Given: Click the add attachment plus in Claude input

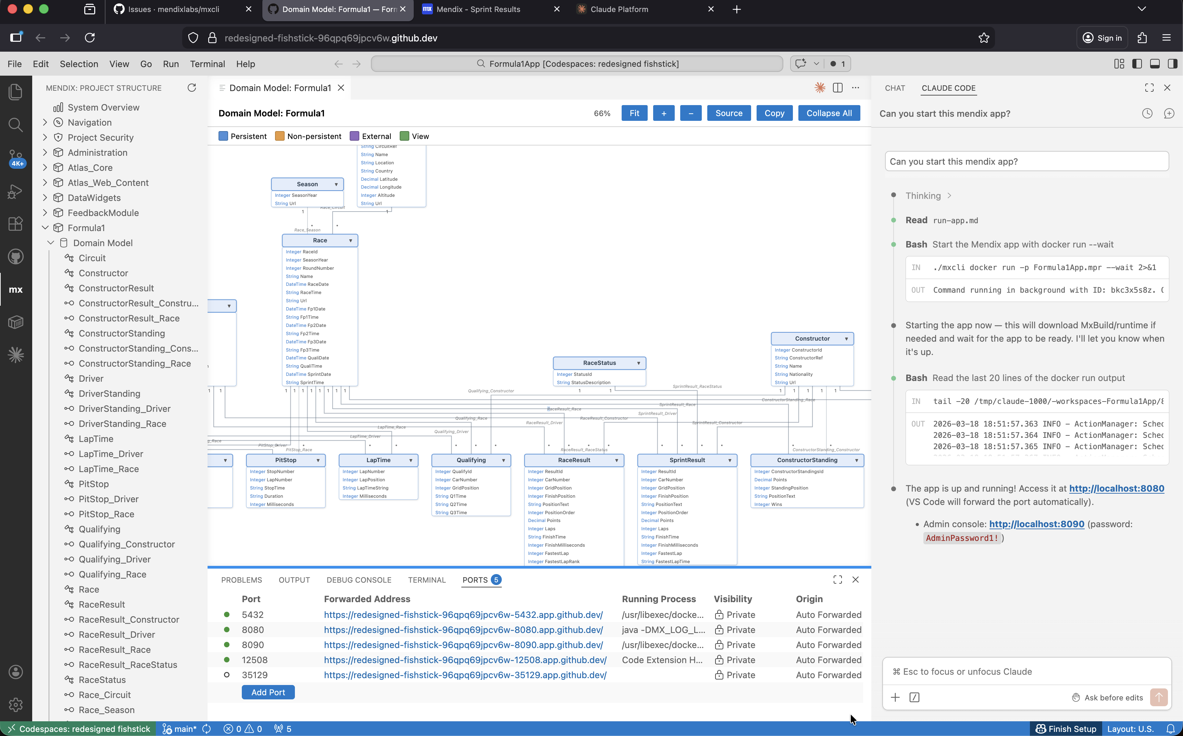Looking at the screenshot, I should [x=895, y=698].
